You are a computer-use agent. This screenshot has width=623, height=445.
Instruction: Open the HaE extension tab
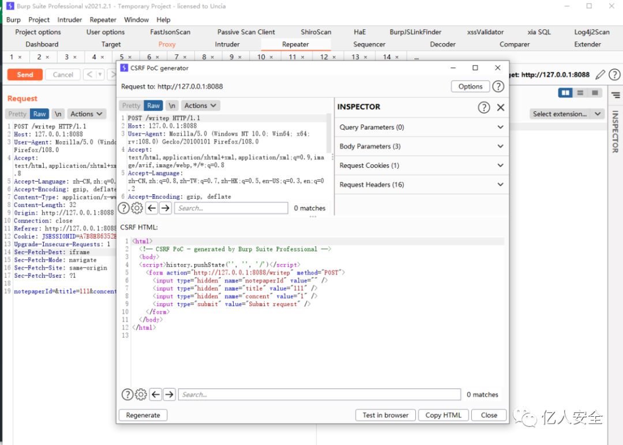tap(359, 32)
